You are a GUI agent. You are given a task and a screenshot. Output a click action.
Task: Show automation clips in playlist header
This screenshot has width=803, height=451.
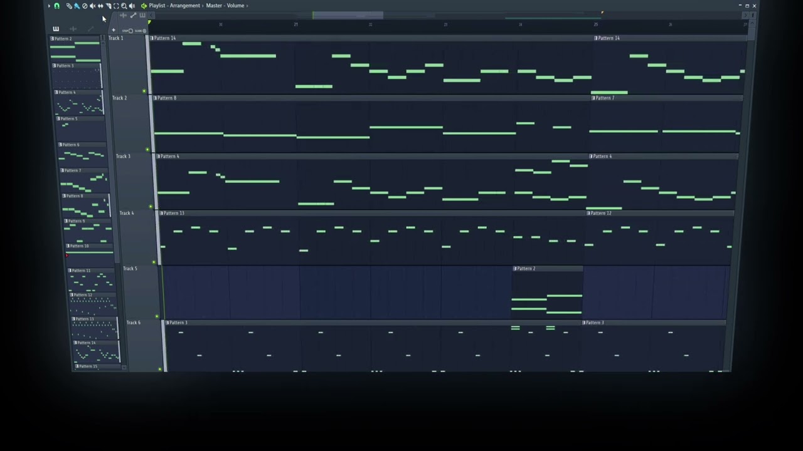click(x=133, y=16)
